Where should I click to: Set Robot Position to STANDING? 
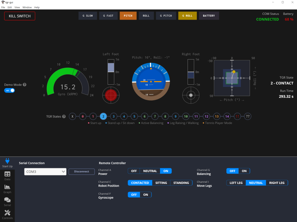pyautogui.click(x=181, y=183)
